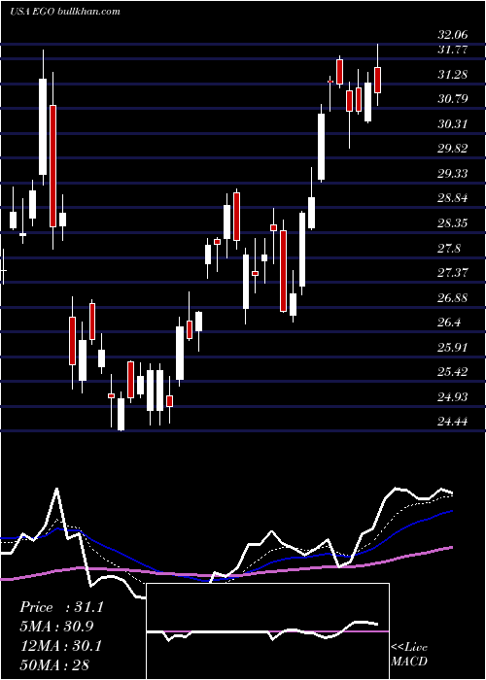The height and width of the screenshot is (680, 486).
Task: Click the last red candlestick near 31.28
Action: coord(378,80)
